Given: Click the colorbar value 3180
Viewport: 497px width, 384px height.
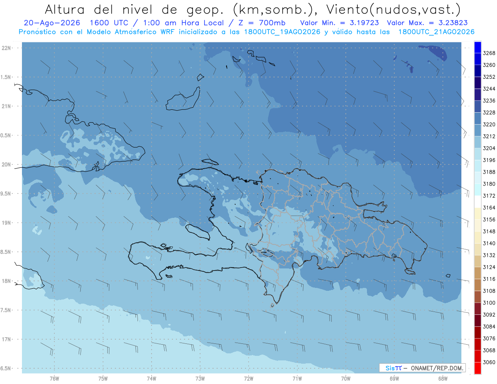Looking at the screenshot, I should tap(489, 184).
